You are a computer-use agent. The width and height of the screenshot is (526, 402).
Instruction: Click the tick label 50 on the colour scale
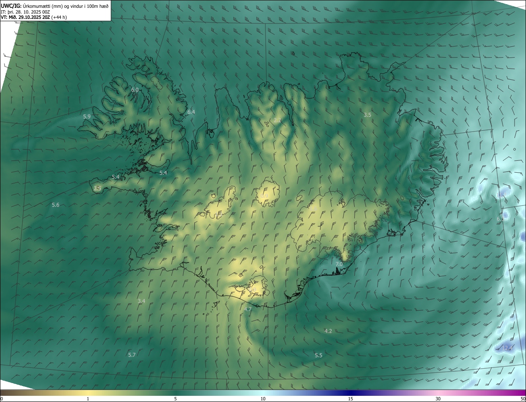[x=523, y=399]
